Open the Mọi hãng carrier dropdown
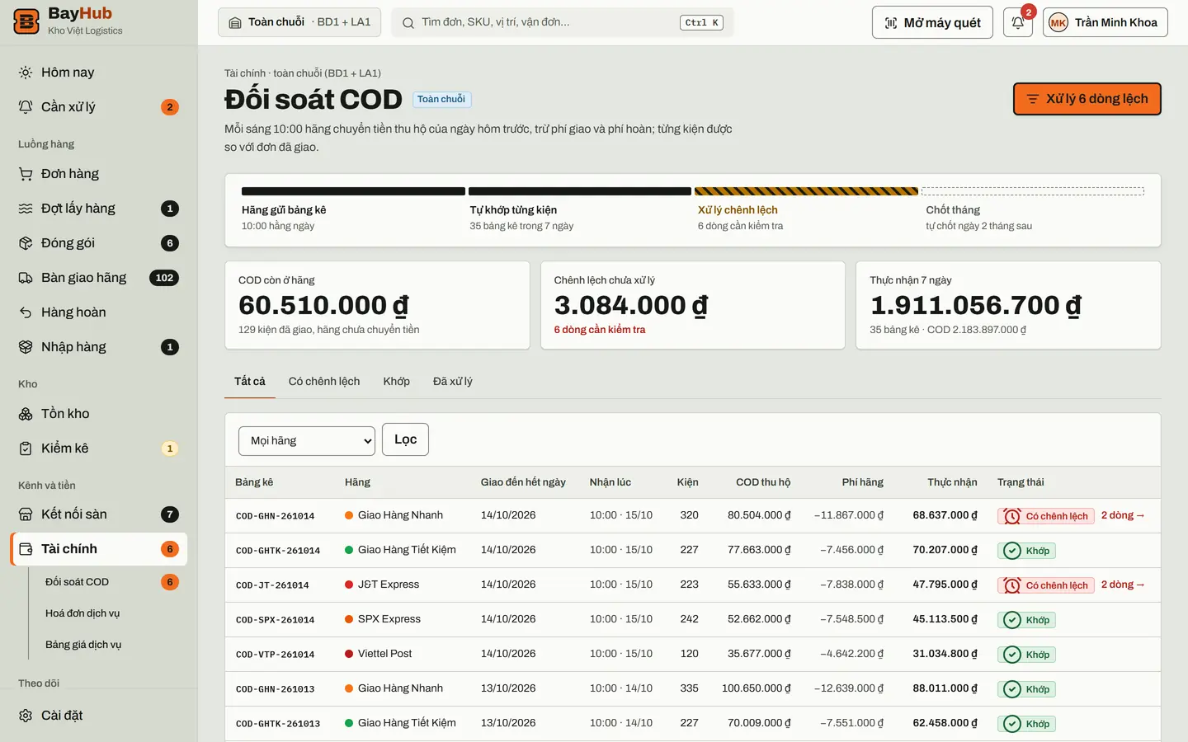 pyautogui.click(x=307, y=441)
